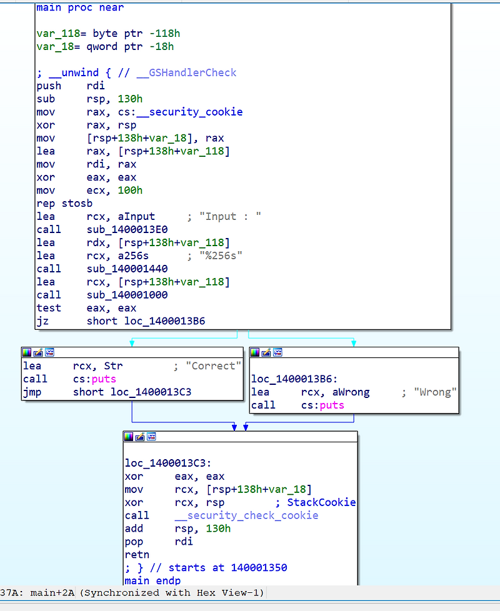The width and height of the screenshot is (500, 611).
Task: Click the pencil icon on the Wrong block header
Action: click(267, 352)
